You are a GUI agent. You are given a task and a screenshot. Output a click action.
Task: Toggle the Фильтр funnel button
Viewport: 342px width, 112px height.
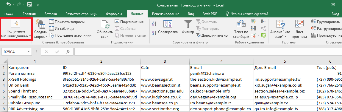point(188,27)
